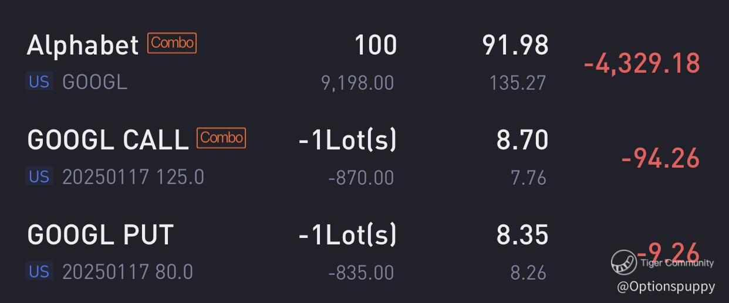Click the Combo badge next to Alphabet
Image resolution: width=729 pixels, height=303 pixels.
click(x=172, y=43)
